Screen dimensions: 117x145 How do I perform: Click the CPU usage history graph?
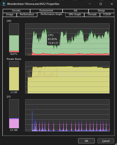point(67,39)
